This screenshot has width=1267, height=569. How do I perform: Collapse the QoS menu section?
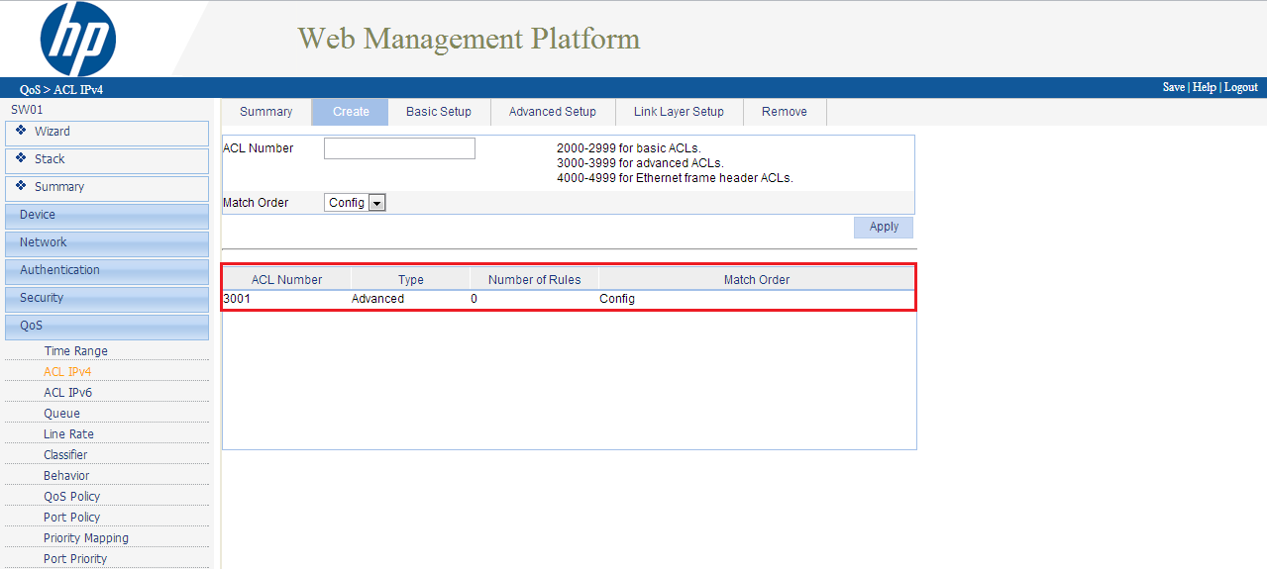point(107,326)
